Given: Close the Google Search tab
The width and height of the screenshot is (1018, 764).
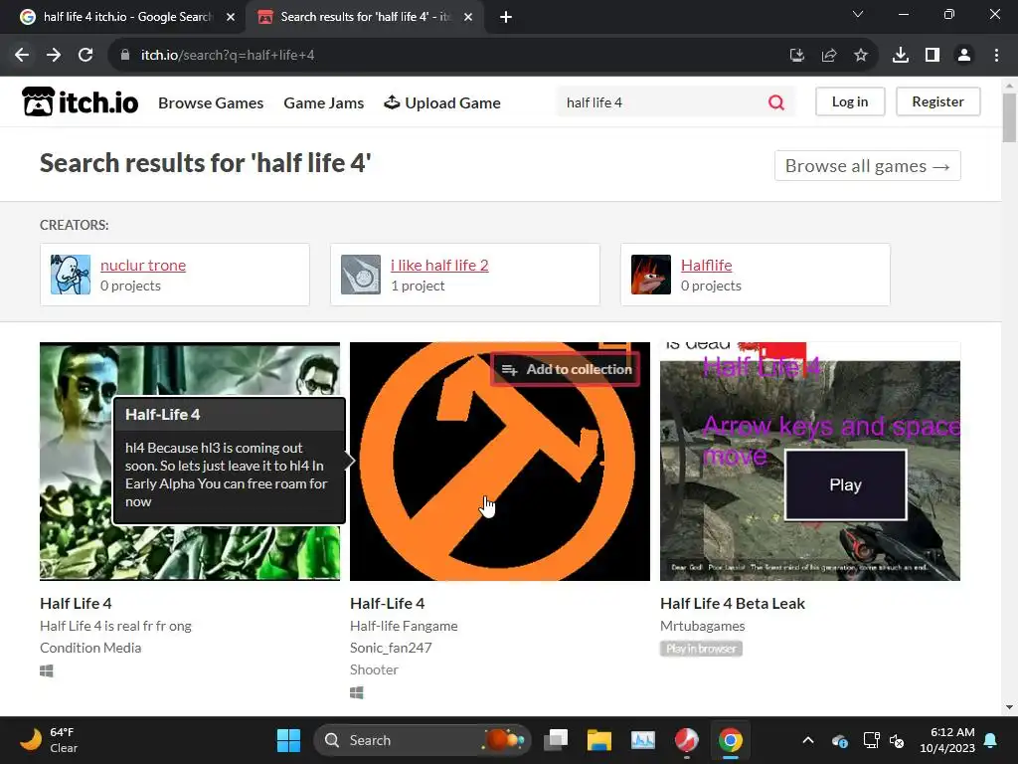Looking at the screenshot, I should (231, 17).
